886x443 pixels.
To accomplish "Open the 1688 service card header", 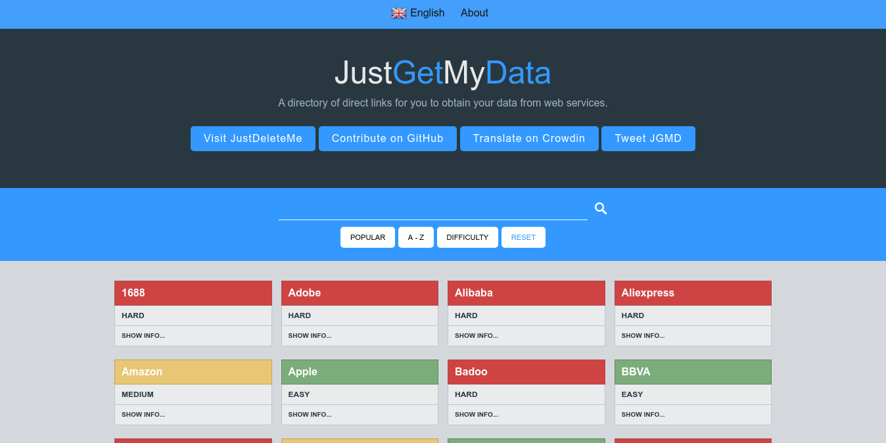I will point(193,292).
